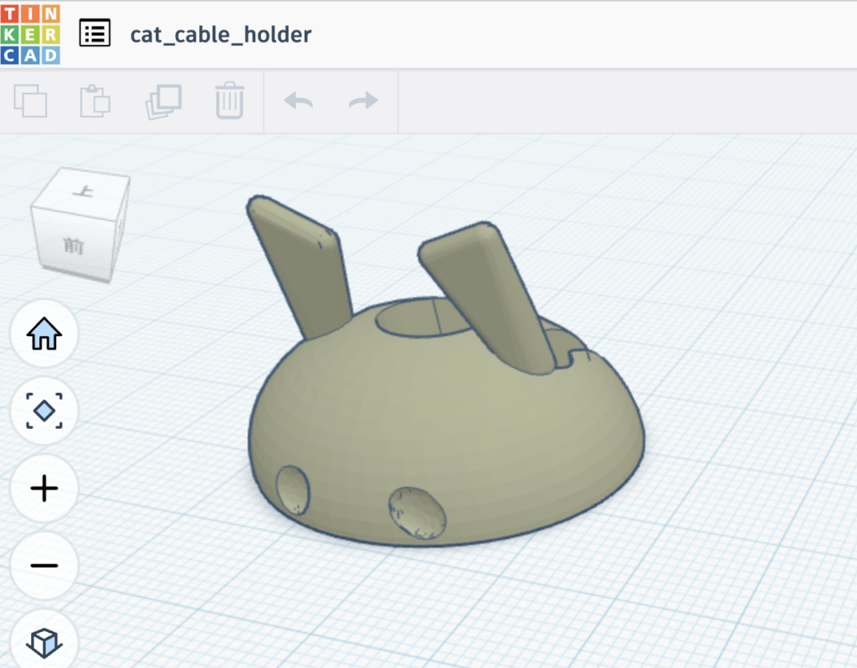Click the Copy toolbar icon

(x=31, y=101)
